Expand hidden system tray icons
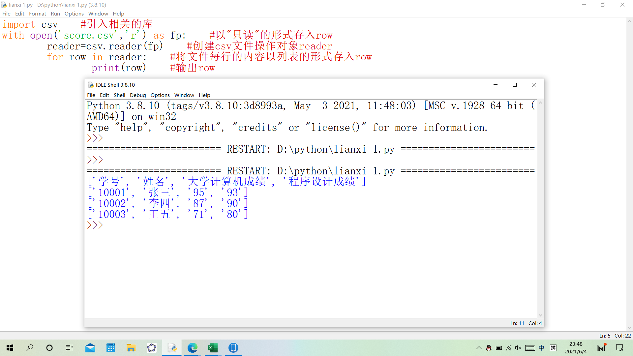This screenshot has width=633, height=356. click(x=479, y=348)
